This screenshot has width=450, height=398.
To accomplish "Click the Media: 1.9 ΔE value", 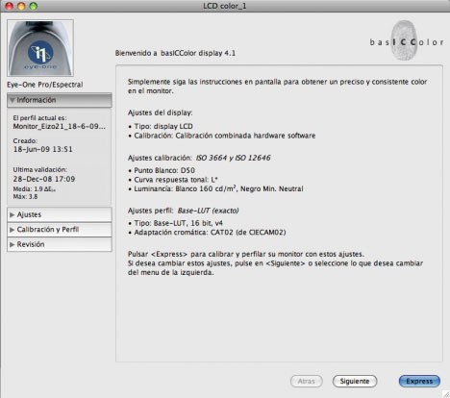I will [35, 189].
